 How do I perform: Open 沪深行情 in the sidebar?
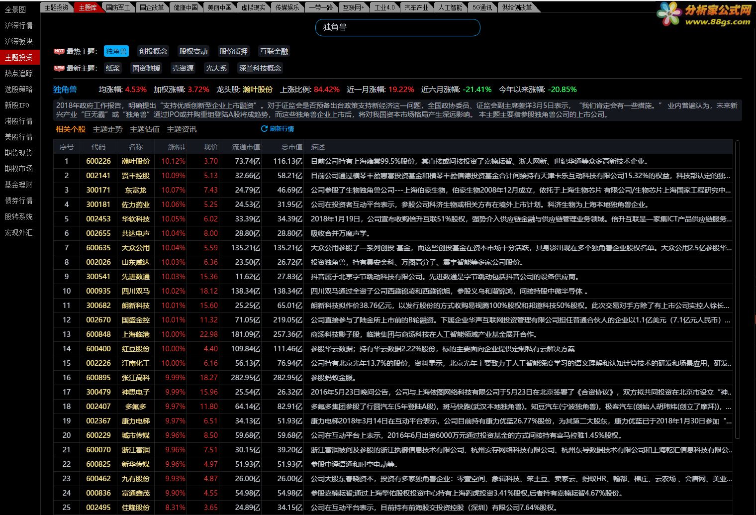pyautogui.click(x=19, y=25)
